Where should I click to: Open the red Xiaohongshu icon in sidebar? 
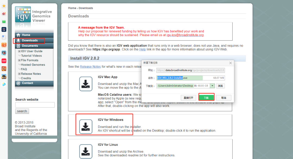point(4,61)
